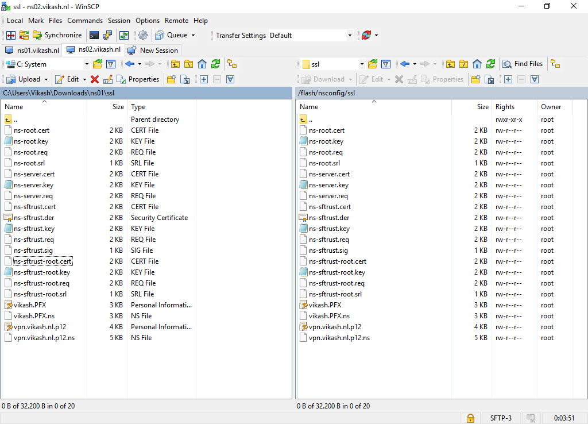Toggle remote directory tree icon

point(555,64)
